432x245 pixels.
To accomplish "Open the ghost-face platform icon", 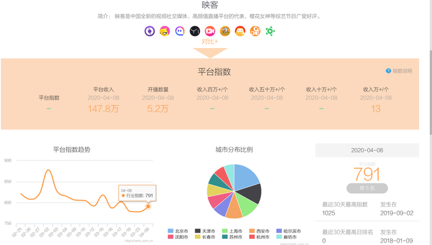I will coord(180,31).
